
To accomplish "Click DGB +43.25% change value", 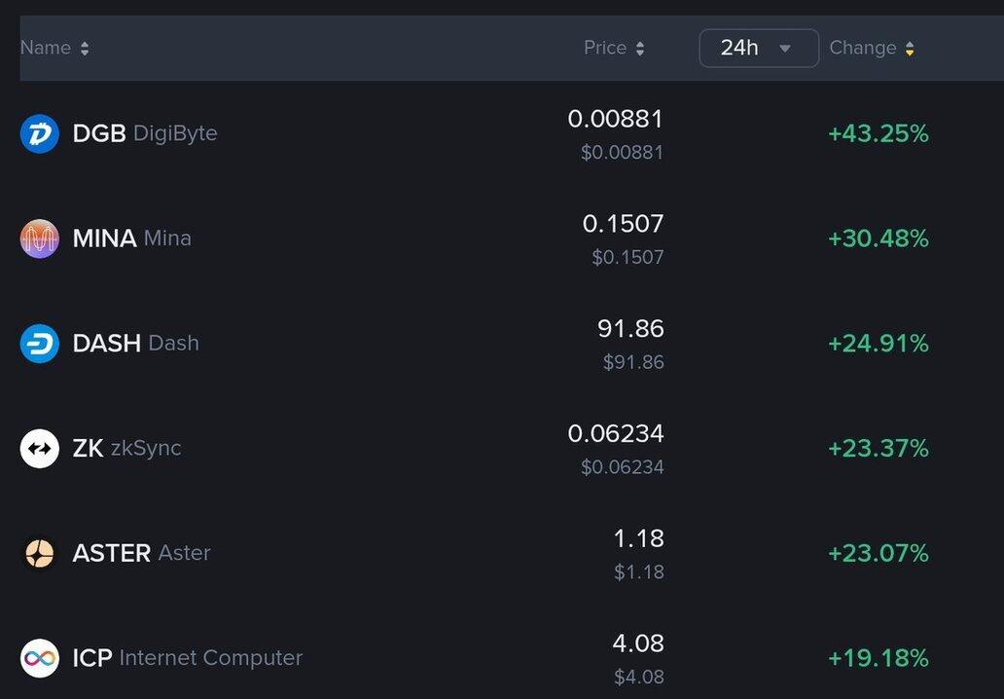I will tap(878, 133).
